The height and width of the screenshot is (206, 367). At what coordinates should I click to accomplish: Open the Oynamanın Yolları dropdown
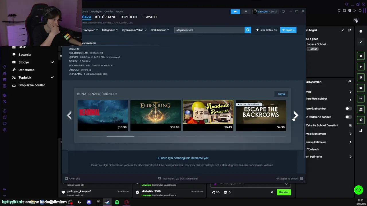click(x=134, y=30)
